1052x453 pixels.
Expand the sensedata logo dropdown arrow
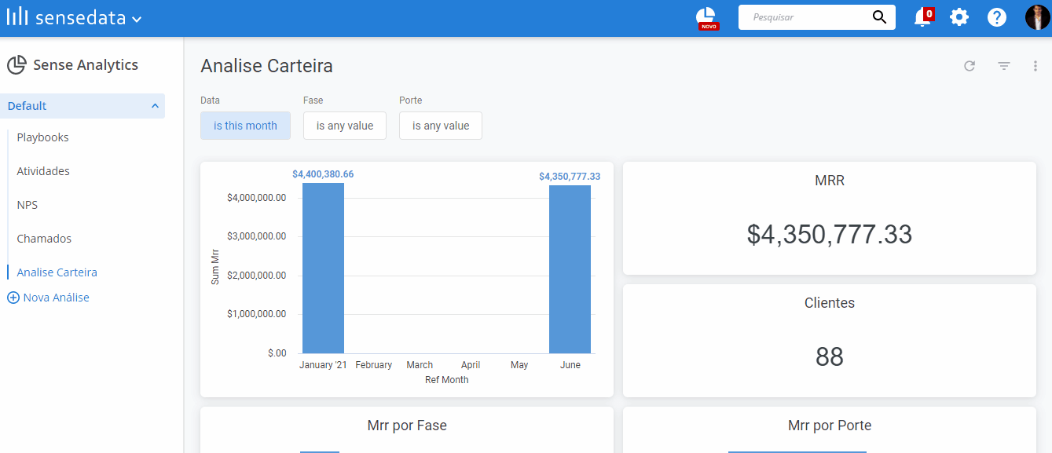137,19
